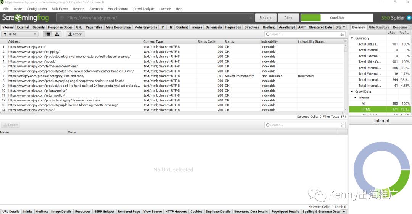Open search filter options in lower panel

coord(342,125)
